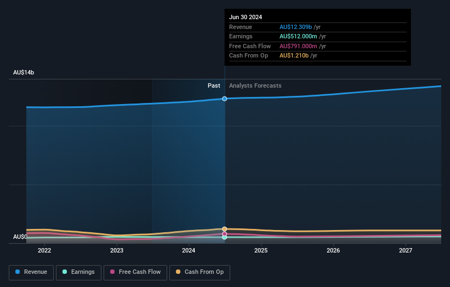
Task: Click the AU$791.000m free cash flow value
Action: [x=298, y=46]
